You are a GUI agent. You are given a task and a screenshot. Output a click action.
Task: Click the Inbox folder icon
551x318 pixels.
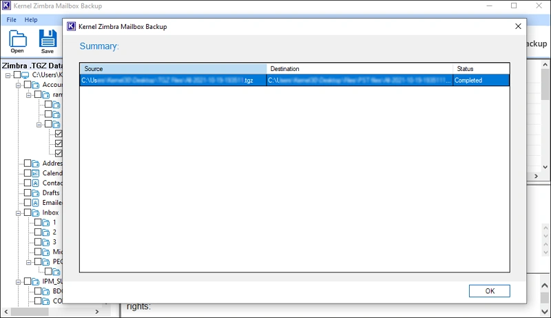pos(36,212)
